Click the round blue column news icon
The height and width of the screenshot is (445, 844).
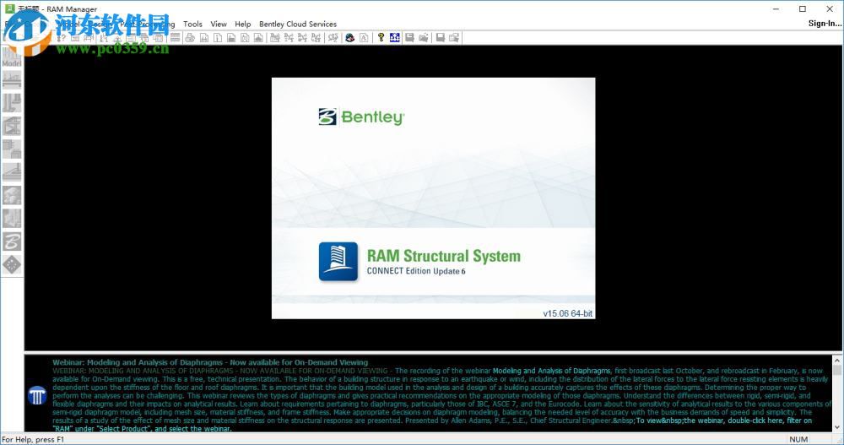coord(37,395)
